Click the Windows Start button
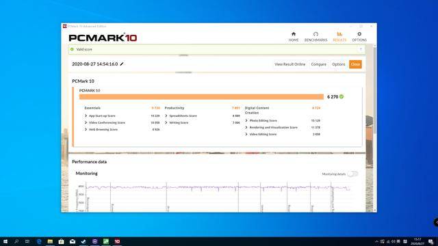 click(5, 241)
